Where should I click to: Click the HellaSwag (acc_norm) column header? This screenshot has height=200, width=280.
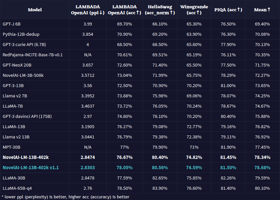160,10
